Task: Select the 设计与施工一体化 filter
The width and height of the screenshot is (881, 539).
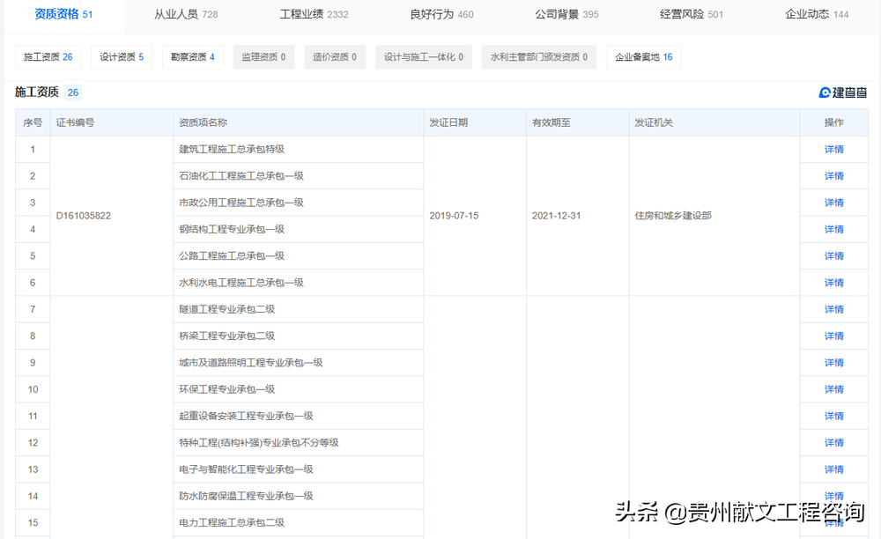Action: (x=424, y=57)
